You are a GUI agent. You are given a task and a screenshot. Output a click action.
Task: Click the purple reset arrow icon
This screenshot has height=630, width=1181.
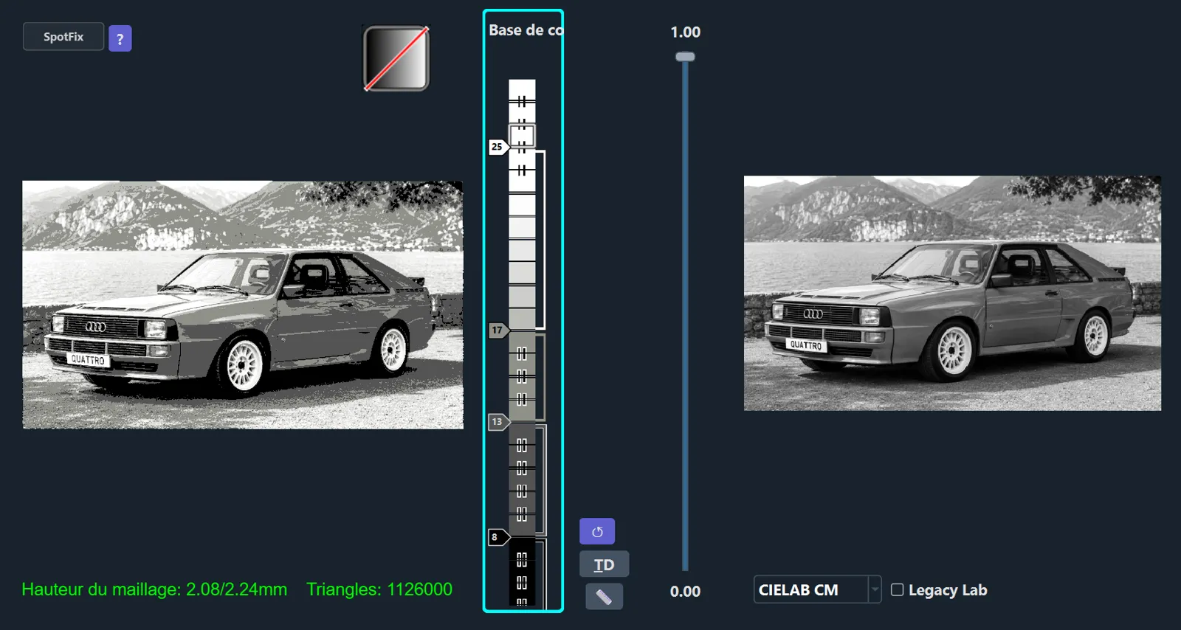597,532
